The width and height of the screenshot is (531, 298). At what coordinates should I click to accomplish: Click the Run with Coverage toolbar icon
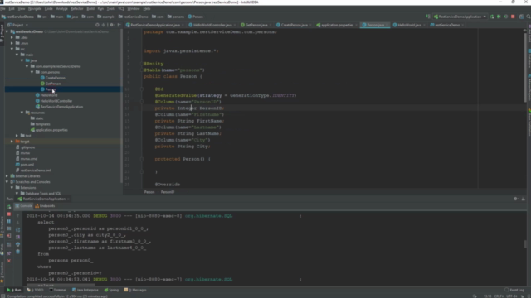(505, 17)
